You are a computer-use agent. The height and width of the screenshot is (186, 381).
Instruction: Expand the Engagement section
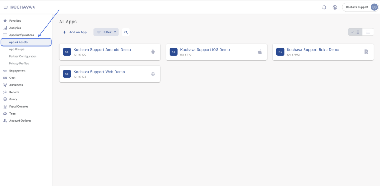point(17,71)
